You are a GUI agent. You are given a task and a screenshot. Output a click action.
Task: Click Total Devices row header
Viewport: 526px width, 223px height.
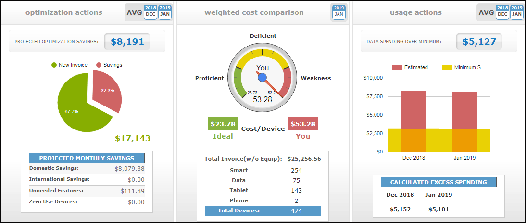238,211
